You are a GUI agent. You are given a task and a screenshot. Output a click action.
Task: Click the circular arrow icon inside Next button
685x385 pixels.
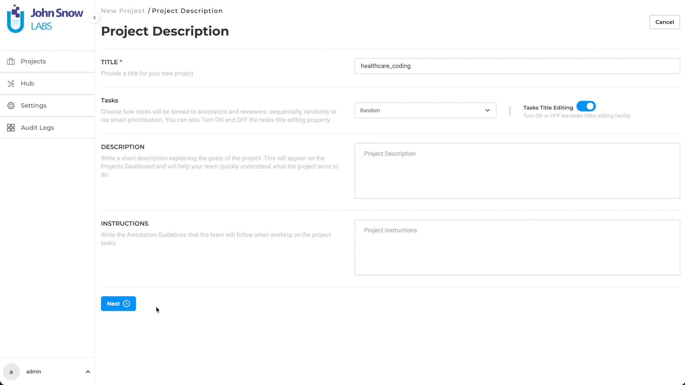point(127,304)
